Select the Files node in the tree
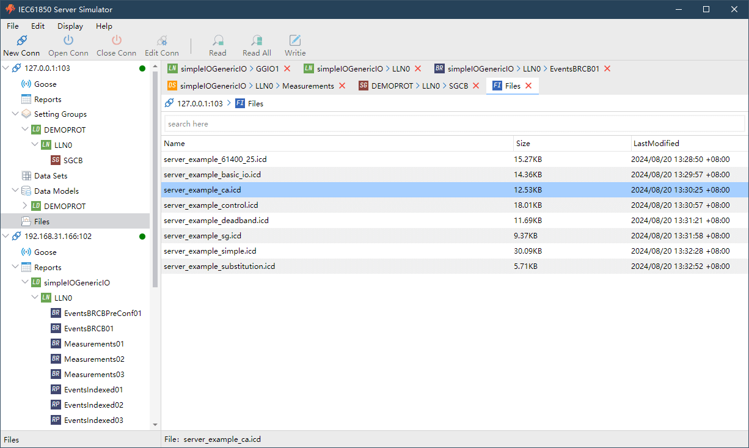 point(42,222)
